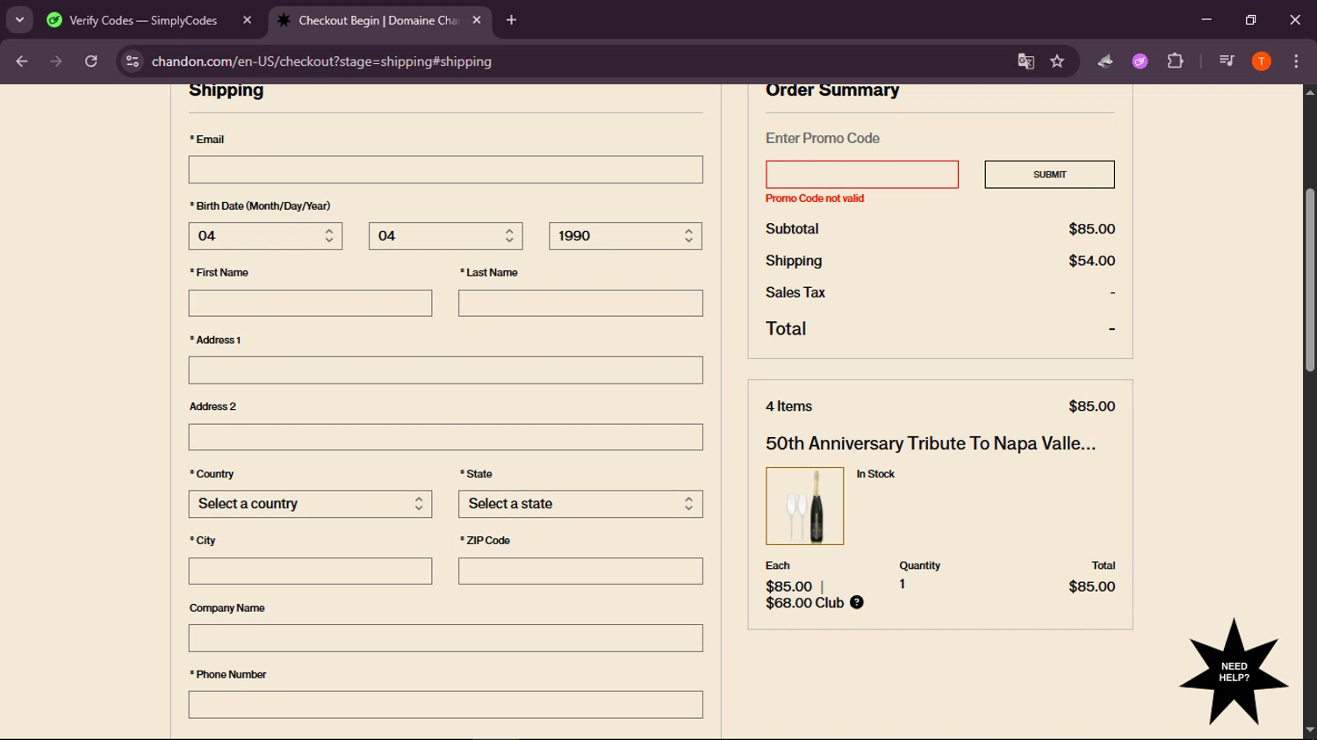Screen dimensions: 1317x740
Task: Click the Club price help question icon
Action: tap(857, 602)
